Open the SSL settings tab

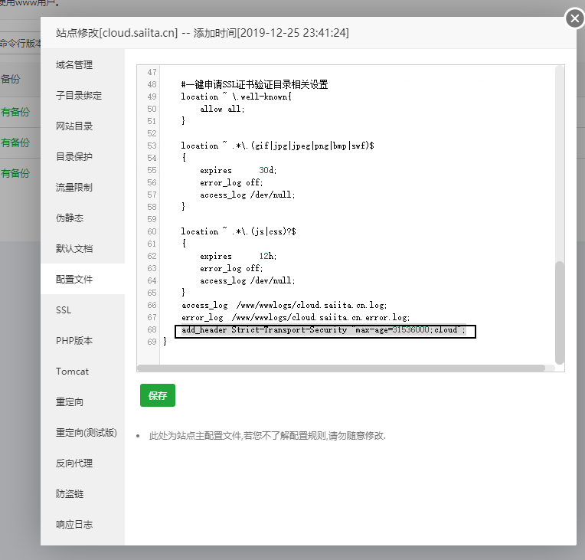click(x=64, y=310)
